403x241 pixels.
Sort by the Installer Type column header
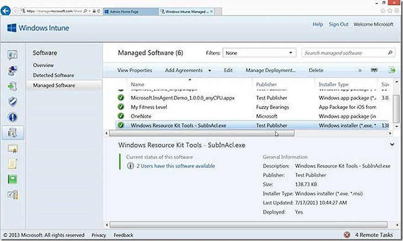[333, 84]
